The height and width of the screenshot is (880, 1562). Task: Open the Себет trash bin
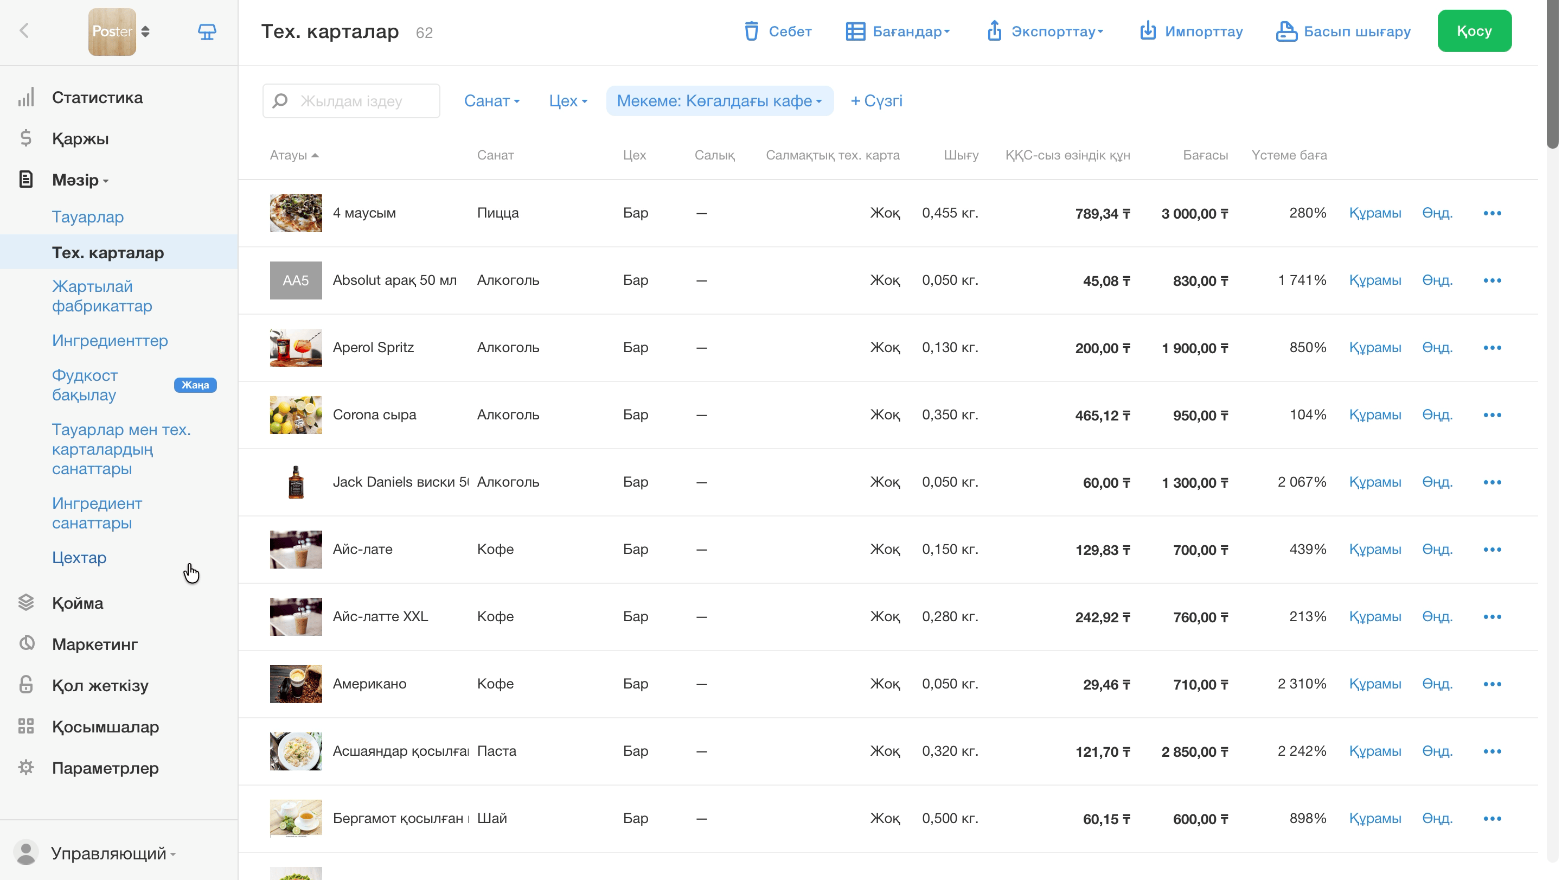click(x=777, y=31)
